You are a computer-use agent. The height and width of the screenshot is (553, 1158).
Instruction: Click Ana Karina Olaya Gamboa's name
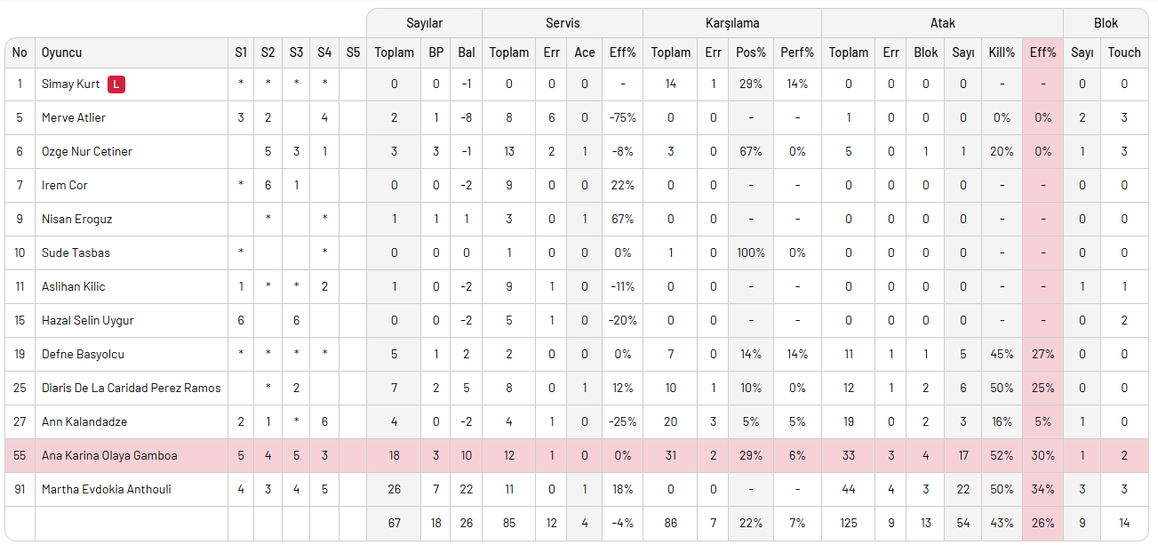109,455
